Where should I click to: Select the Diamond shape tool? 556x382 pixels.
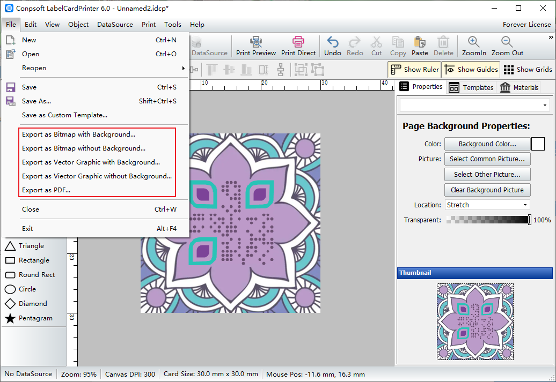point(26,304)
